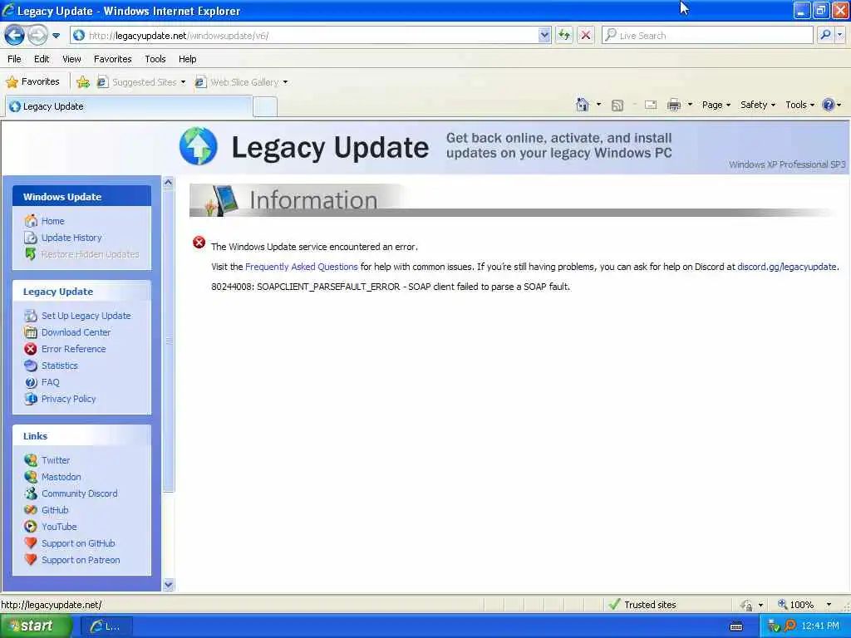Open the Favorites menu
This screenshot has width=851, height=638.
click(112, 59)
